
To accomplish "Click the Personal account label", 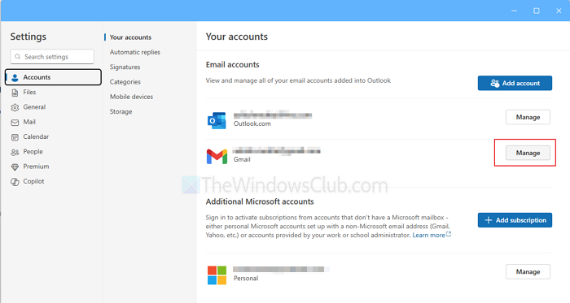I will [x=246, y=279].
